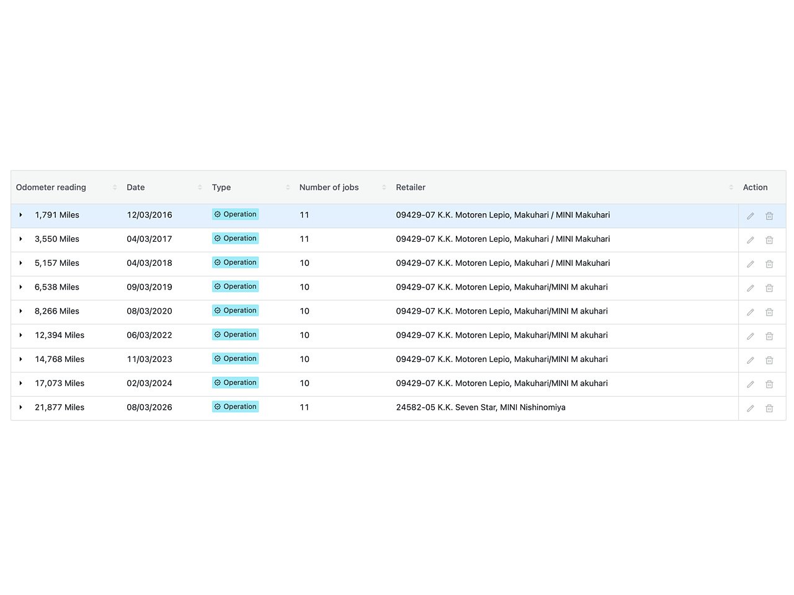The height and width of the screenshot is (595, 794).
Task: Sort by Number of jobs arrows
Action: point(384,187)
